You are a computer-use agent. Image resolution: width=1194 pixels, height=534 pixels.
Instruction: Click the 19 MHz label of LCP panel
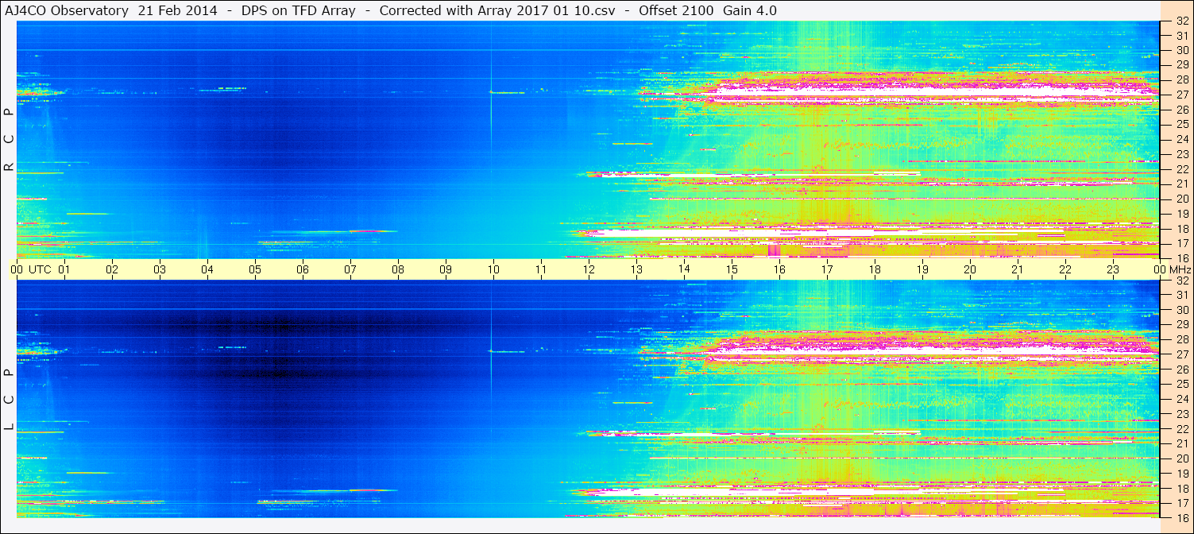pyautogui.click(x=1182, y=474)
